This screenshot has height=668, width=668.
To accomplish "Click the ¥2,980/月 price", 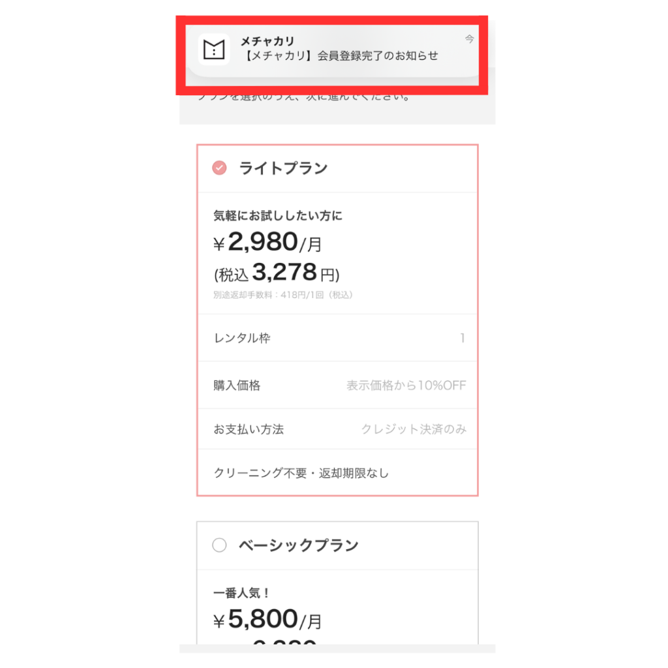I will pyautogui.click(x=267, y=243).
